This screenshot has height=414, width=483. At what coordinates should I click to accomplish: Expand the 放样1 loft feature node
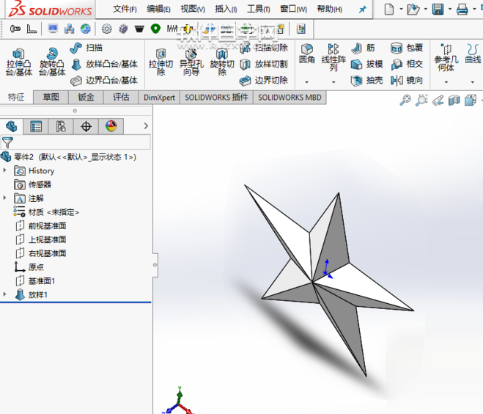(x=5, y=294)
